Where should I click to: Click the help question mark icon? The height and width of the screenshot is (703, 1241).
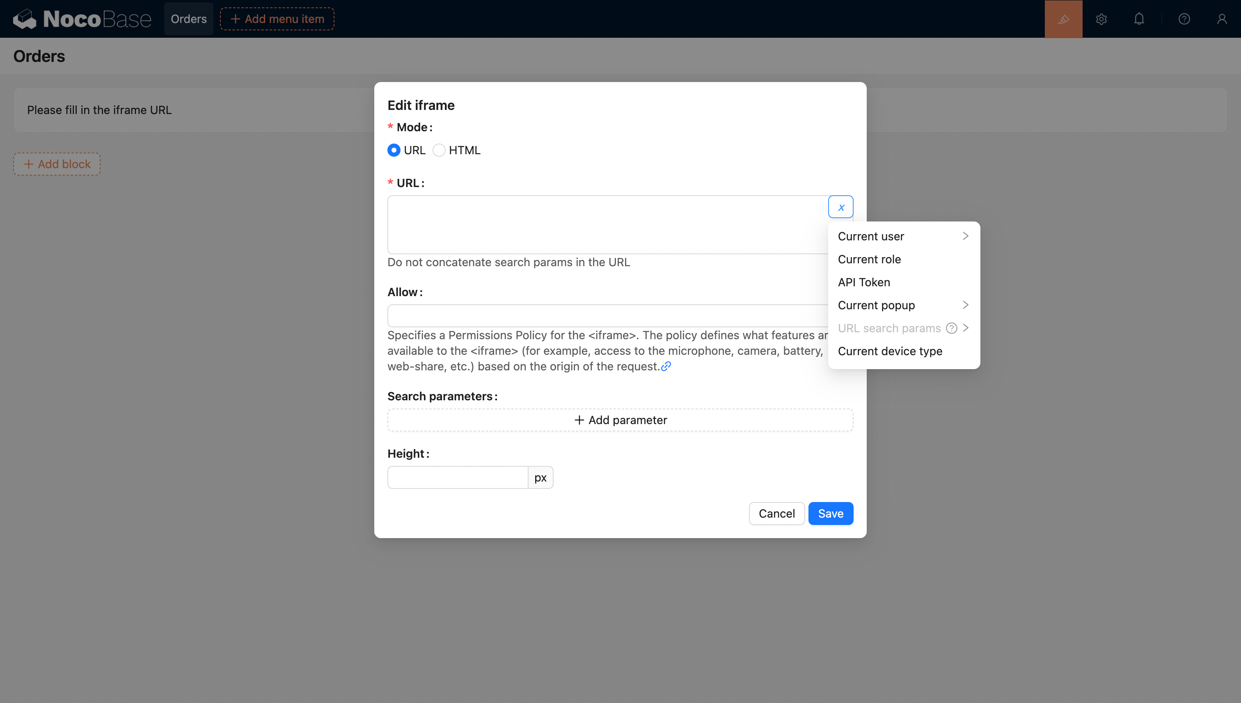[1184, 19]
